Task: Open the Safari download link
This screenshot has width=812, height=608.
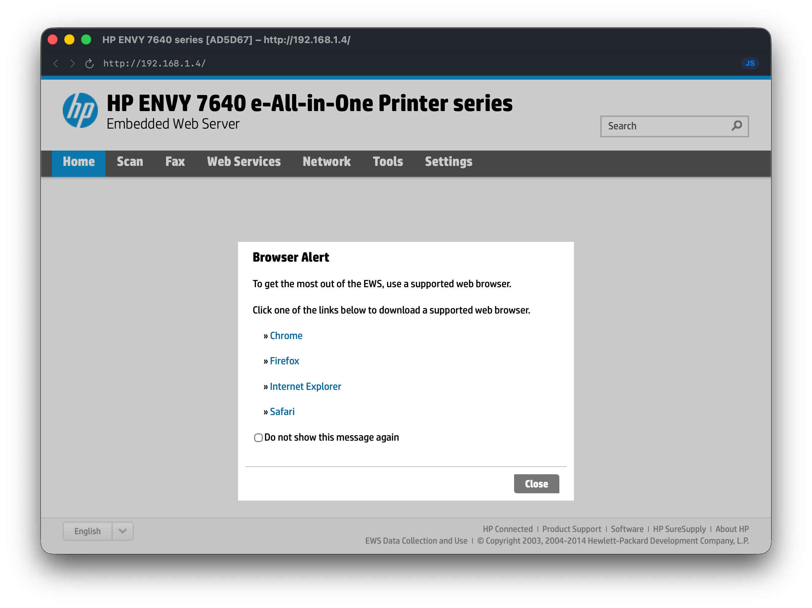Action: pyautogui.click(x=282, y=412)
